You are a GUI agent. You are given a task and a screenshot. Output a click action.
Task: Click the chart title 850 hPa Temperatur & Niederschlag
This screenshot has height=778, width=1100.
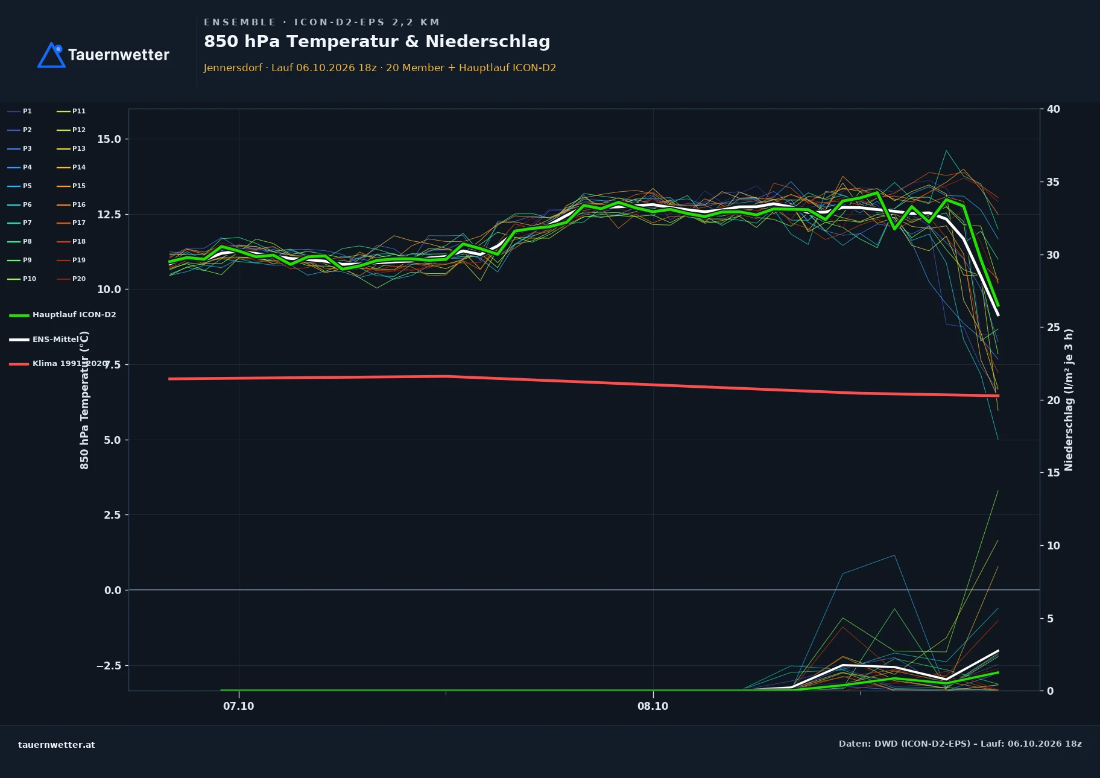377,42
